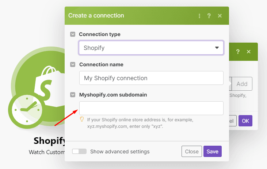Click the Myshopify.com subdomain label

click(x=113, y=95)
